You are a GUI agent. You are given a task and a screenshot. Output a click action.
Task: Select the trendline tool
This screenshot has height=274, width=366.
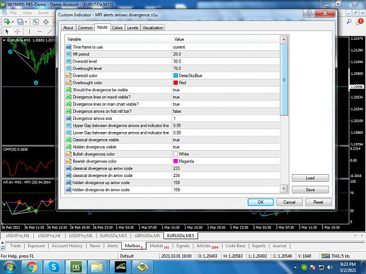click(x=50, y=31)
